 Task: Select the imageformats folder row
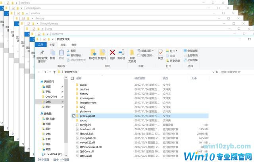click(x=140, y=103)
